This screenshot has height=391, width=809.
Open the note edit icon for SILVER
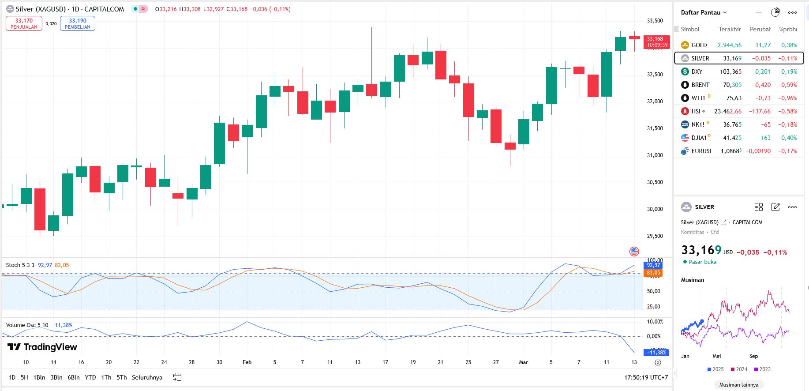click(x=775, y=207)
